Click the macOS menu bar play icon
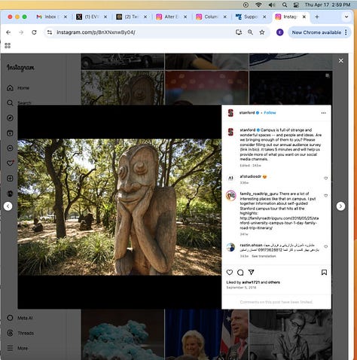 246,5
